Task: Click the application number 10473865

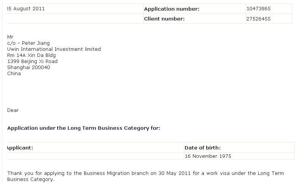Action: tap(259, 9)
